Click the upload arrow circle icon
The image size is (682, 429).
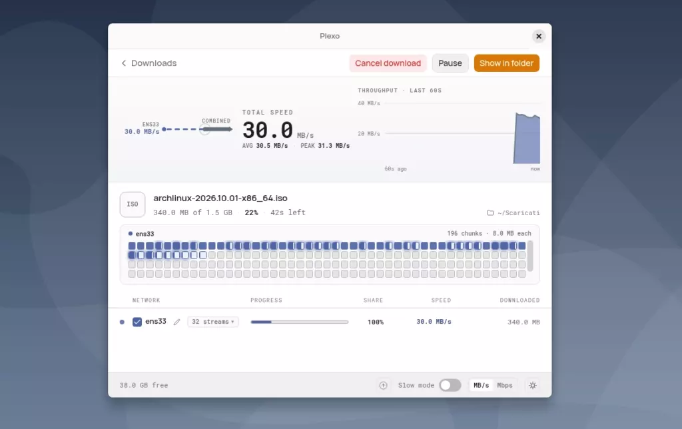[x=383, y=385]
